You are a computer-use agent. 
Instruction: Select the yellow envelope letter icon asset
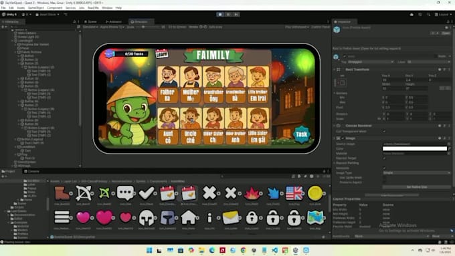230,217
